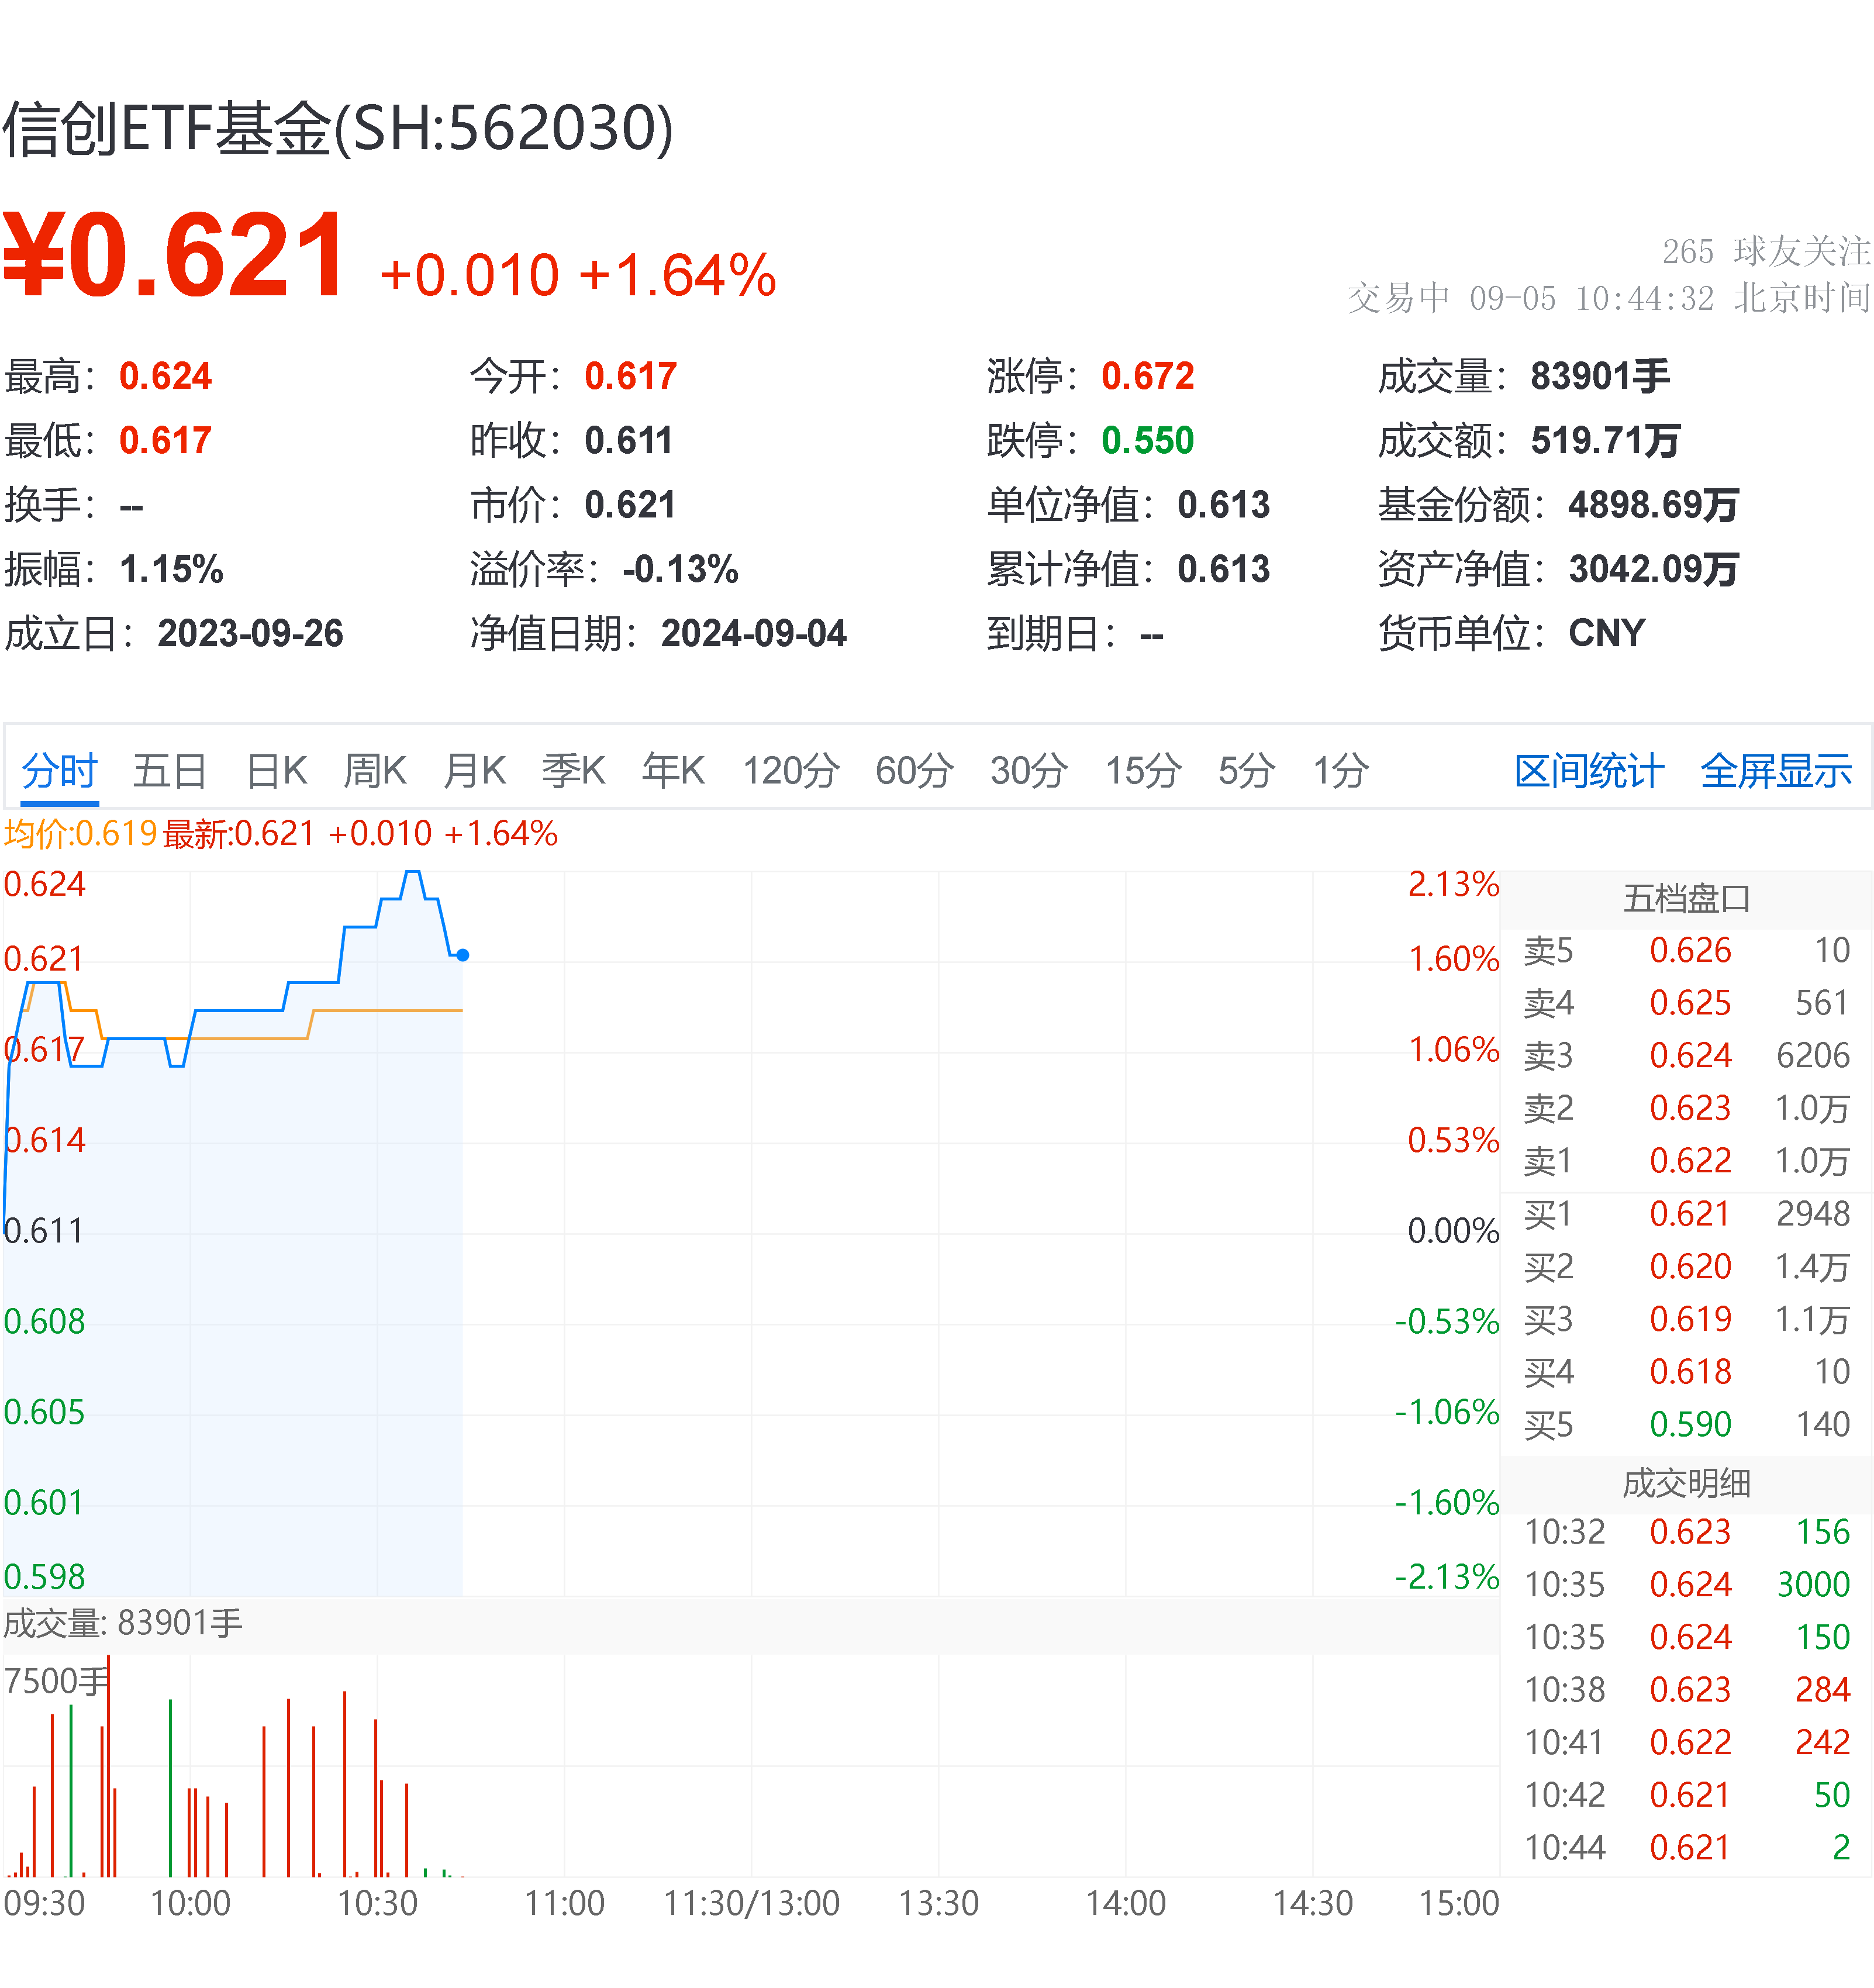Image resolution: width=1874 pixels, height=1988 pixels.
Task: Click the 全屏显示 fullscreen link
Action: pos(1776,771)
